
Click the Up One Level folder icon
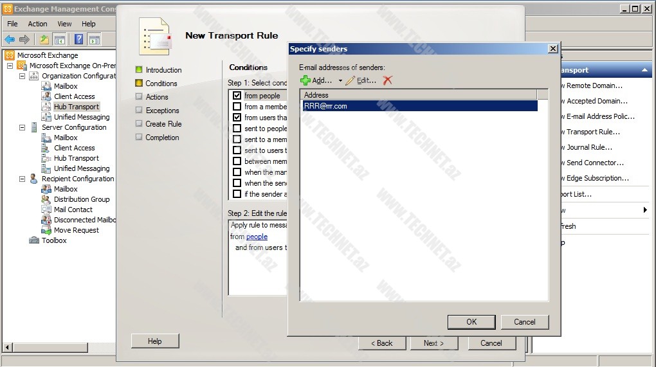pyautogui.click(x=44, y=39)
